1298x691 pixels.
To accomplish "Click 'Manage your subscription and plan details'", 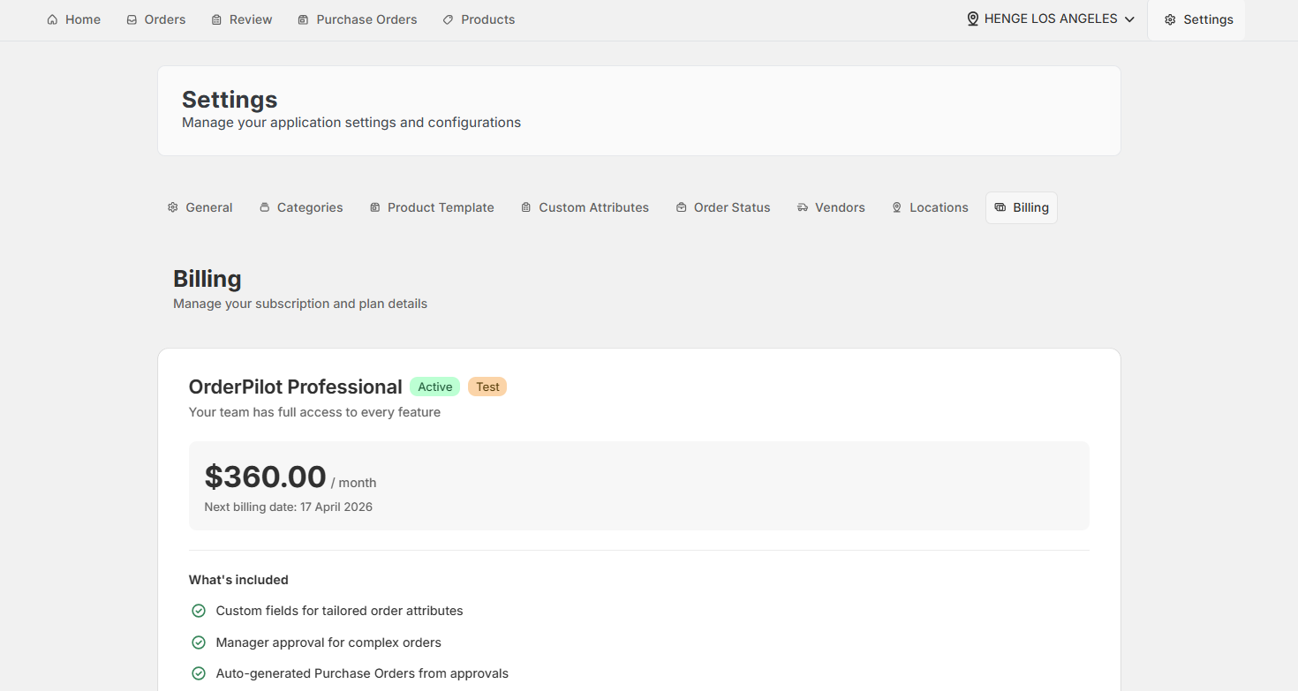I will coord(300,304).
